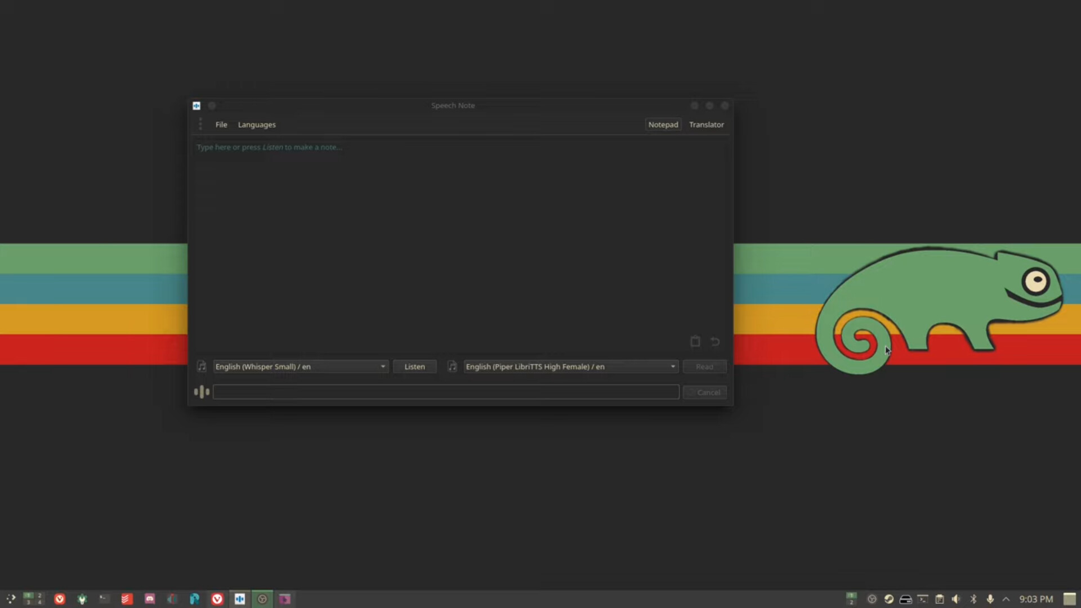Screen dimensions: 1081x608
Task: Click the status progress bar field
Action: [446, 392]
